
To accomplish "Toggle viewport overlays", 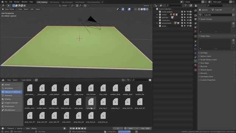I will 129,9.
